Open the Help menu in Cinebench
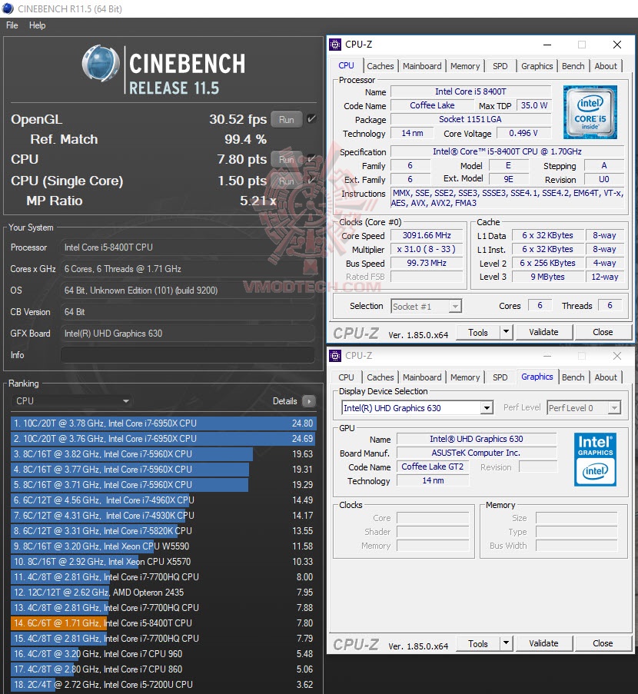The image size is (638, 694). tap(37, 25)
